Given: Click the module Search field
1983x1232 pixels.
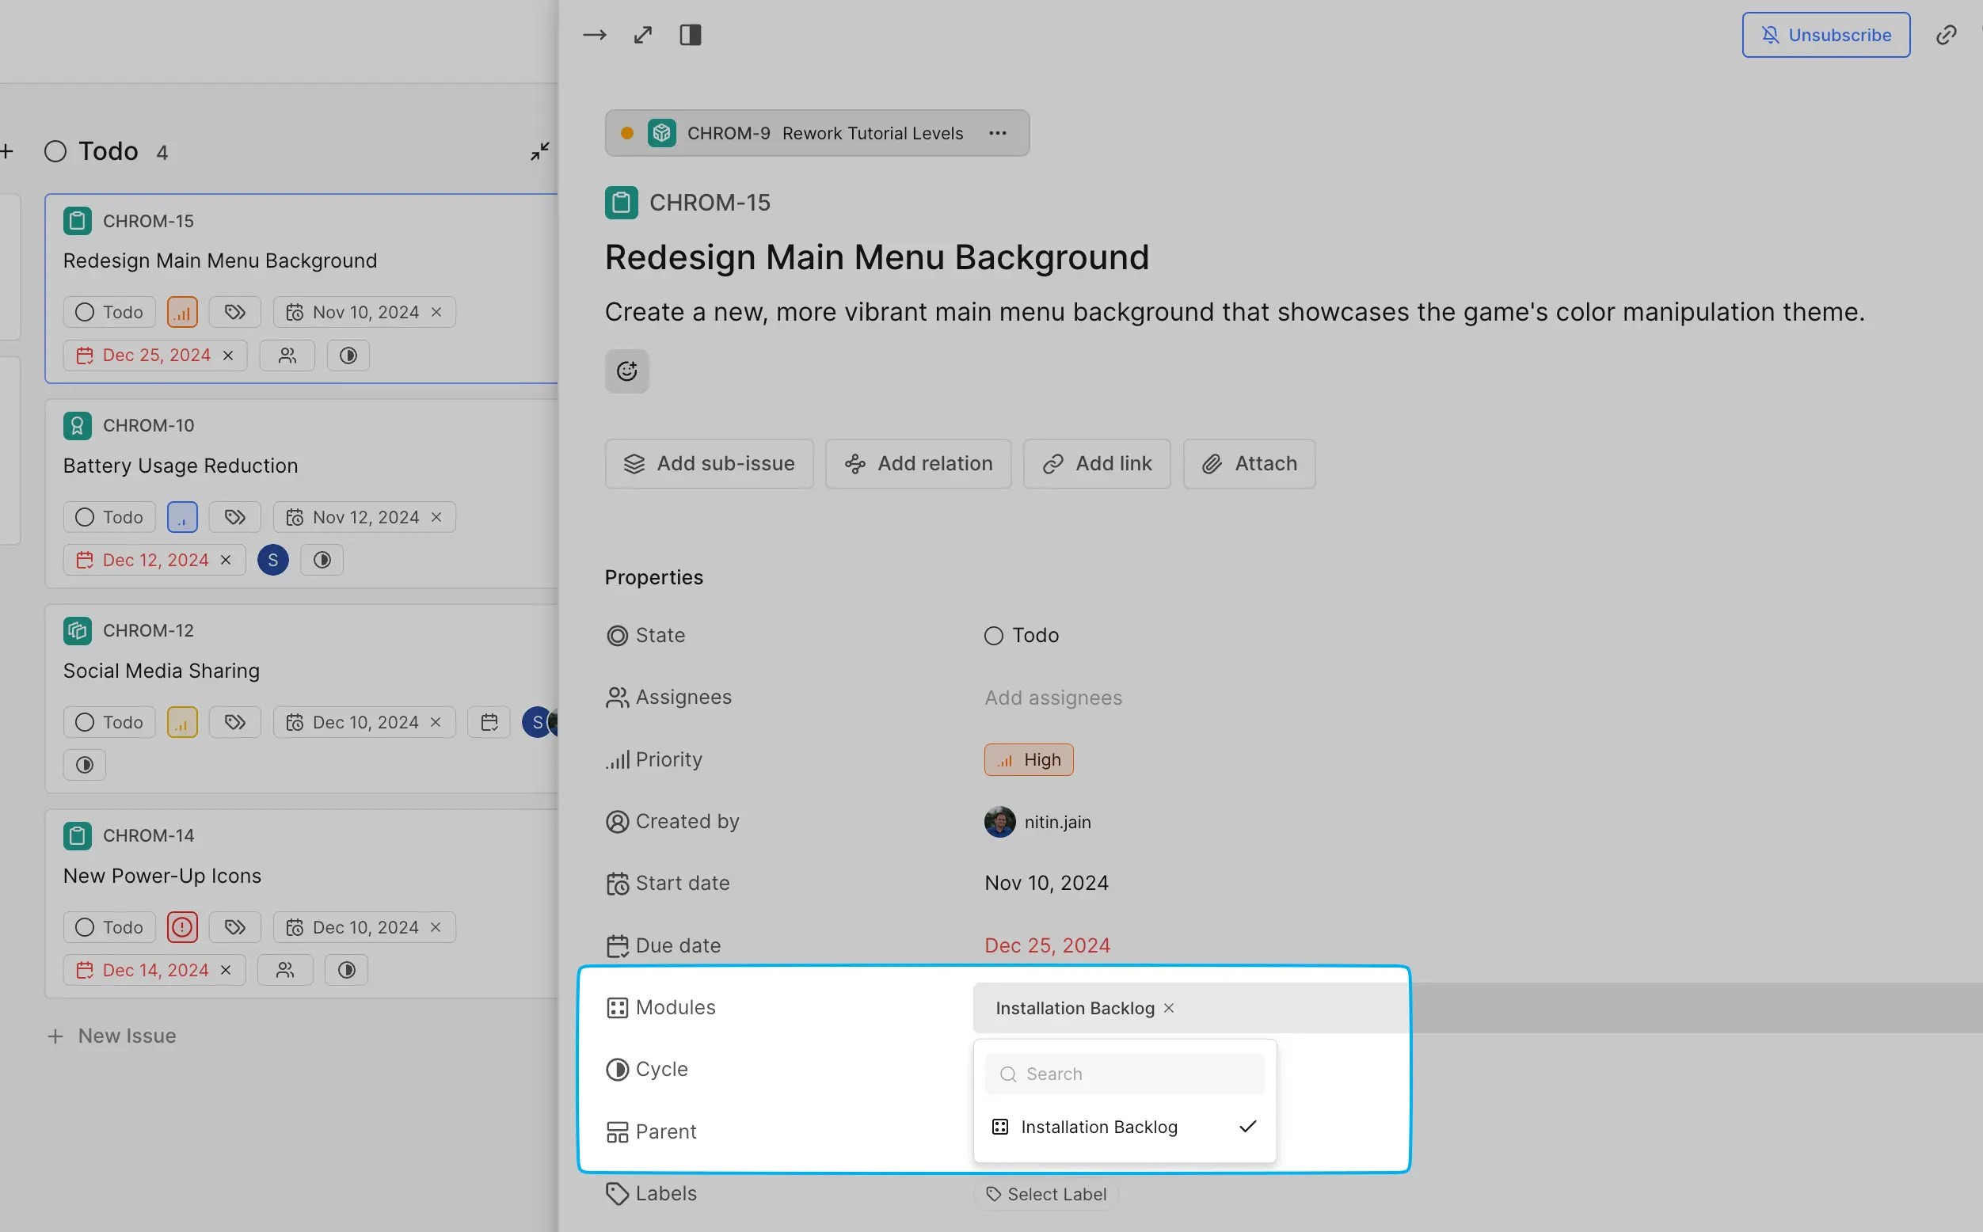Looking at the screenshot, I should (1125, 1074).
